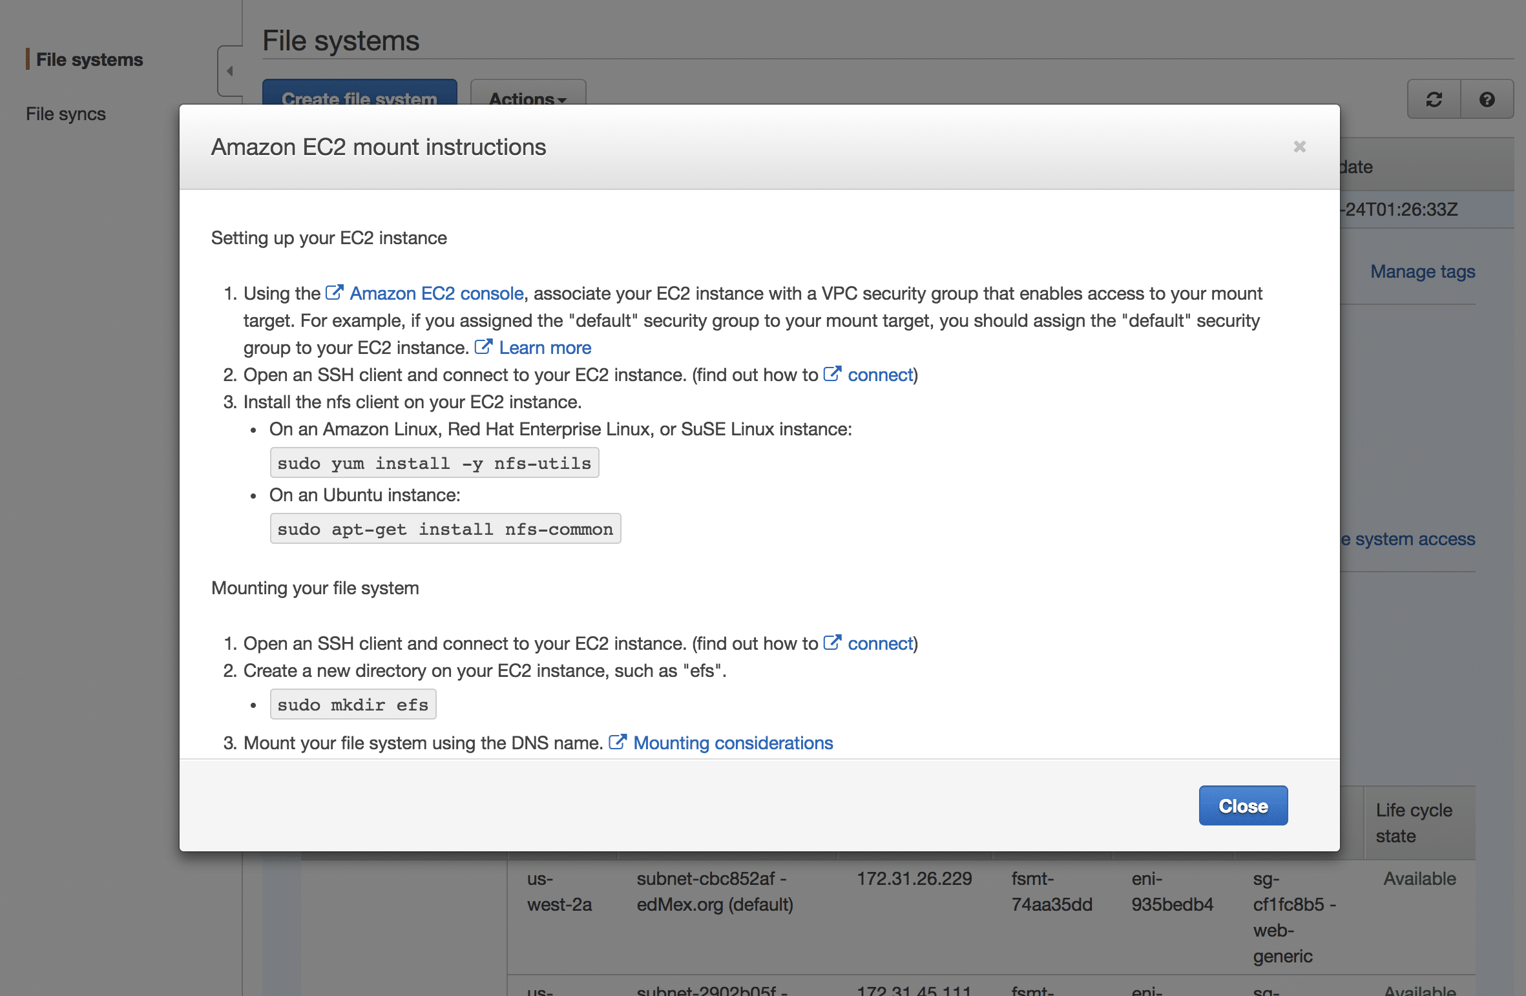The height and width of the screenshot is (996, 1526).
Task: Click the blue Close button
Action: [x=1243, y=805]
